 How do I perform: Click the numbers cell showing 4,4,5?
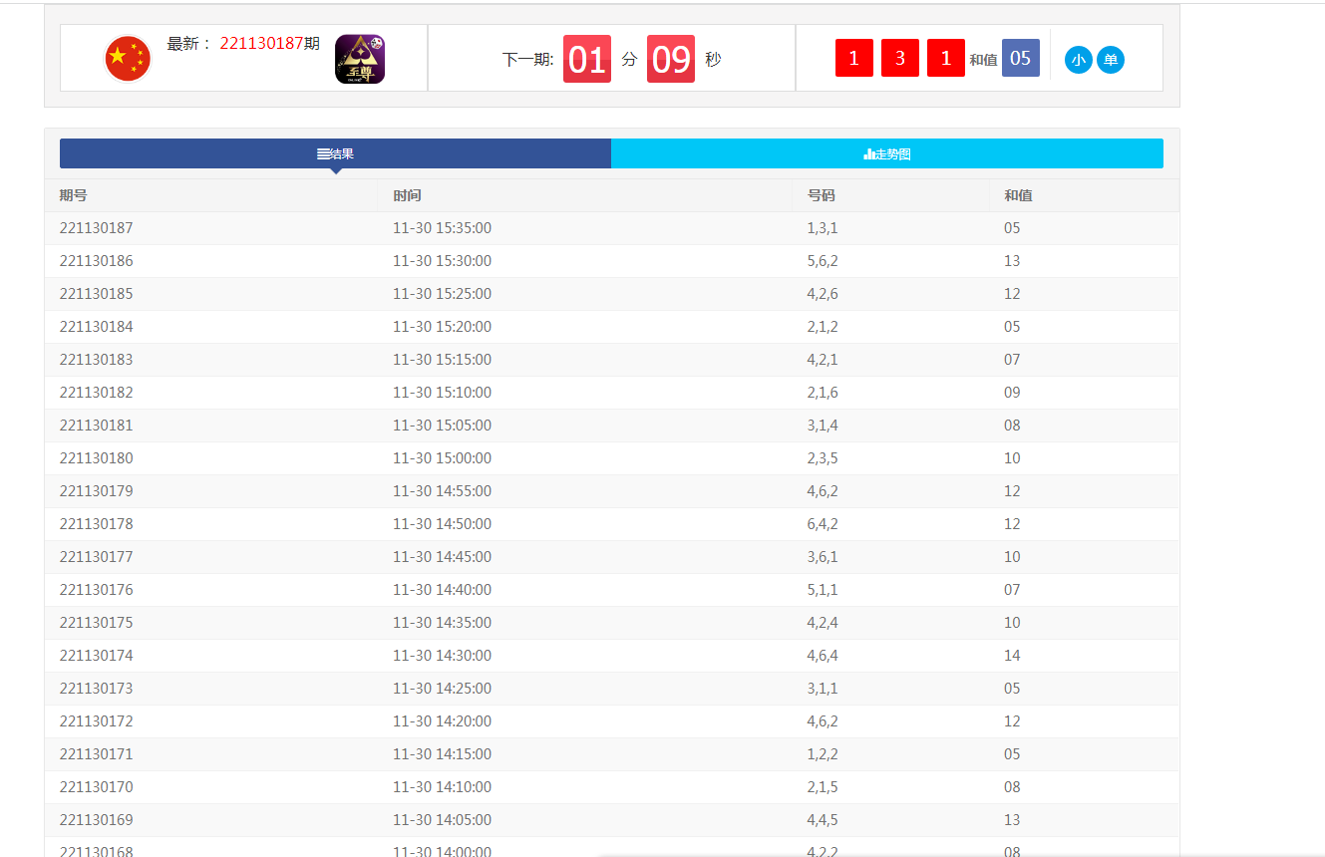coord(823,820)
